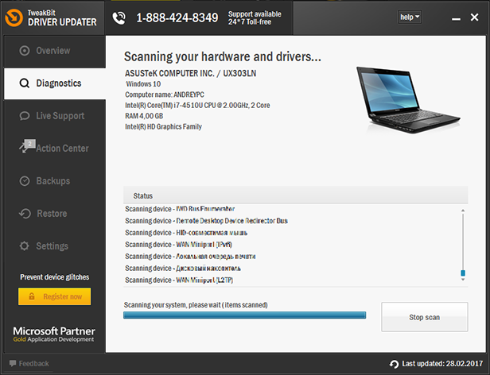This screenshot has height=375, width=490.
Task: Click the Overview target icon
Action: coord(25,51)
